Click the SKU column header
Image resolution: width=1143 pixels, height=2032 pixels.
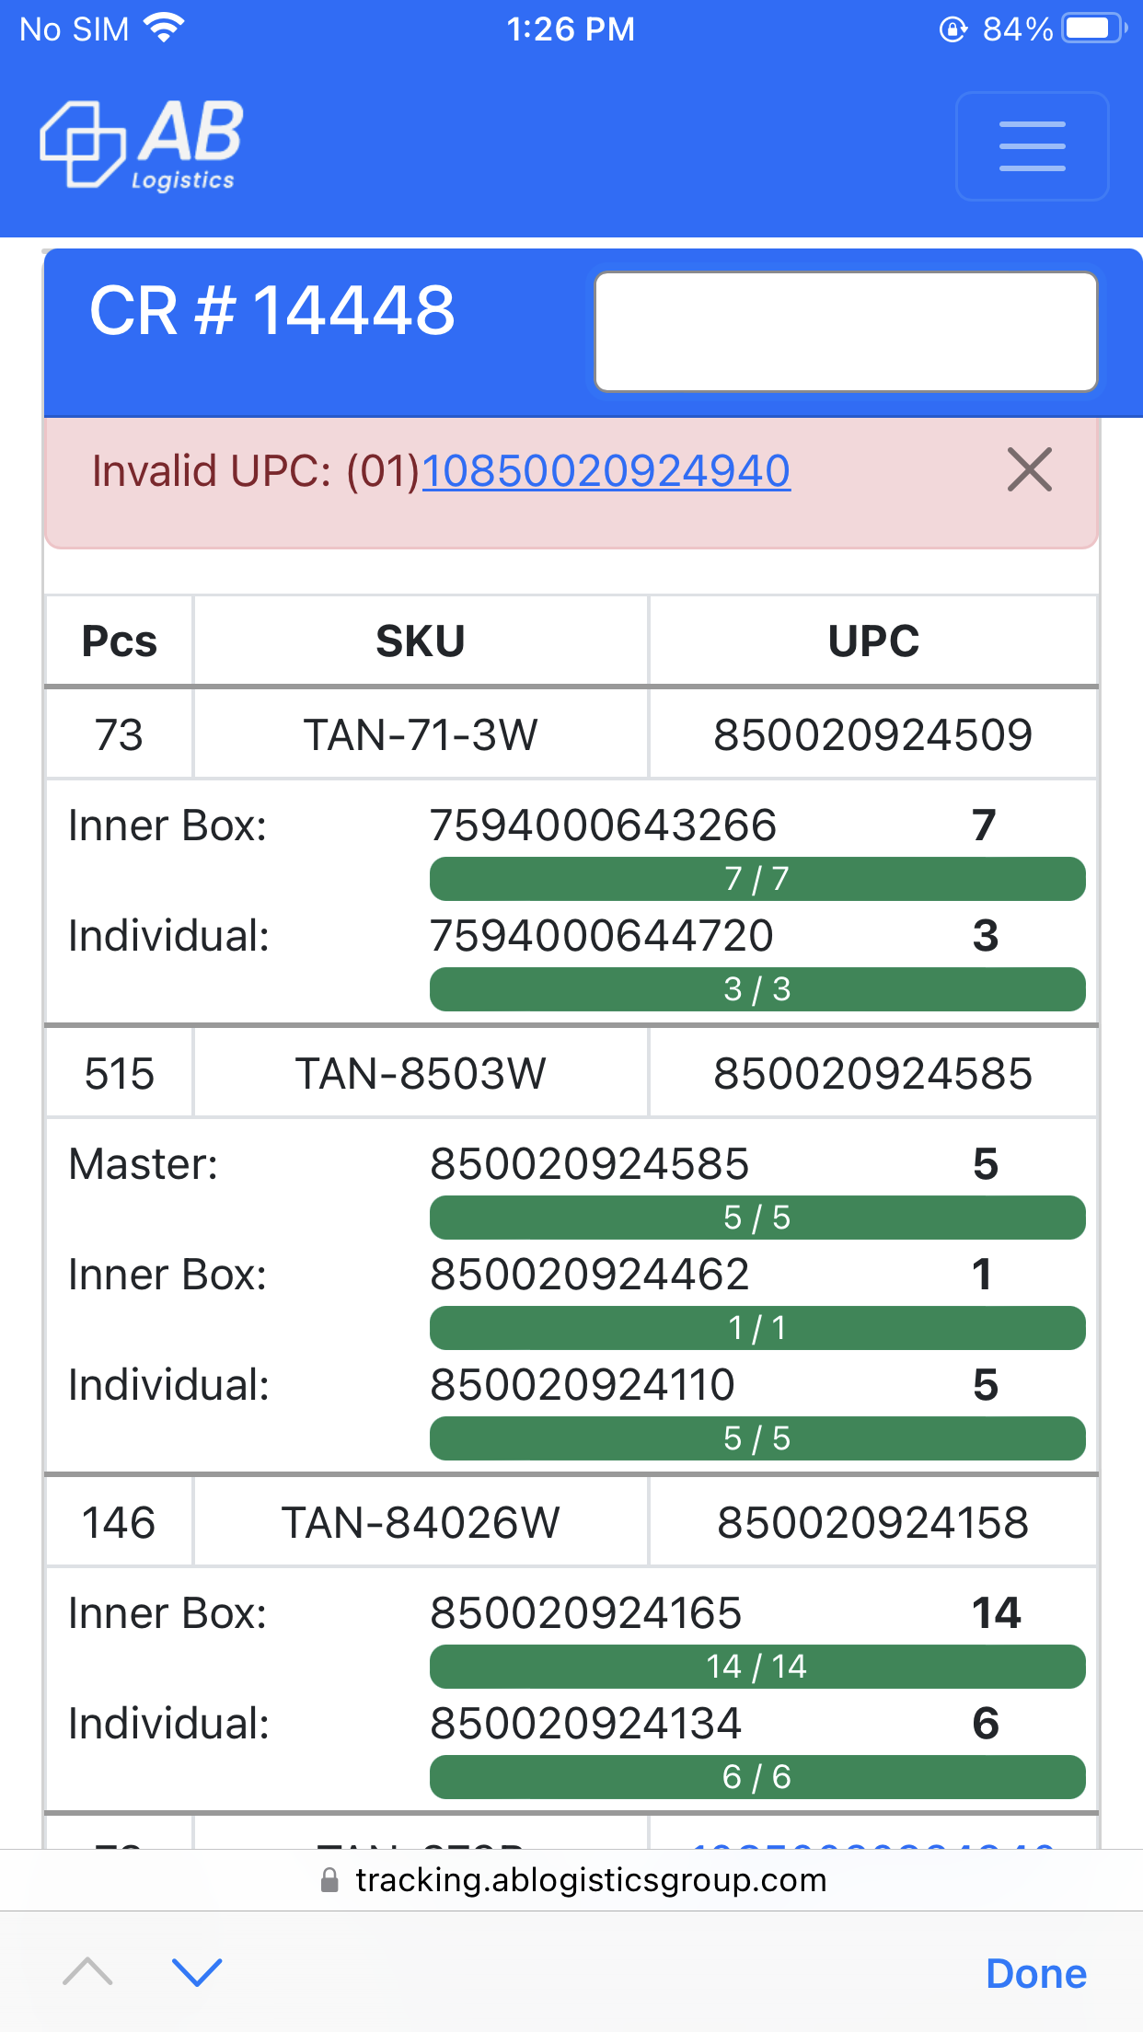[x=420, y=641]
